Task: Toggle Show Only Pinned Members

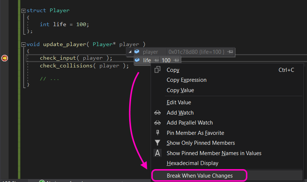Action: point(201,143)
